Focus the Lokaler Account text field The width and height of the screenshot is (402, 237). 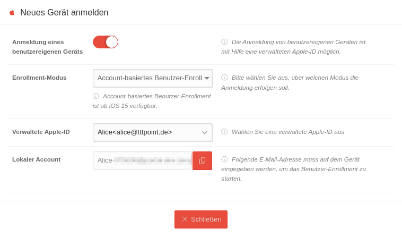coord(142,160)
